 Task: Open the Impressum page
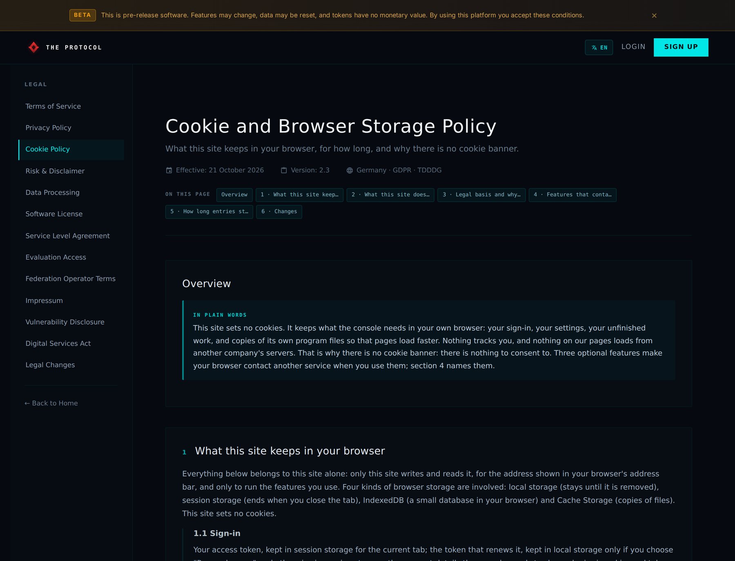pyautogui.click(x=71, y=301)
